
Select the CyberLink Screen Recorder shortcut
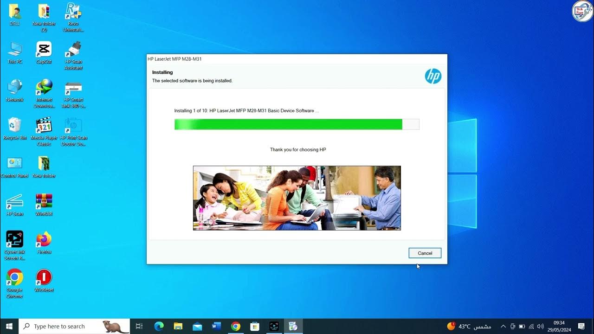15,246
